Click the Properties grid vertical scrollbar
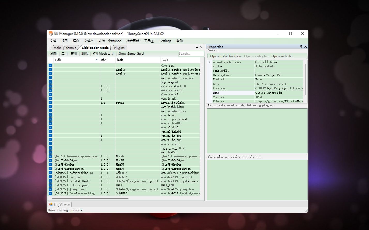369x230 pixels. pyautogui.click(x=305, y=80)
